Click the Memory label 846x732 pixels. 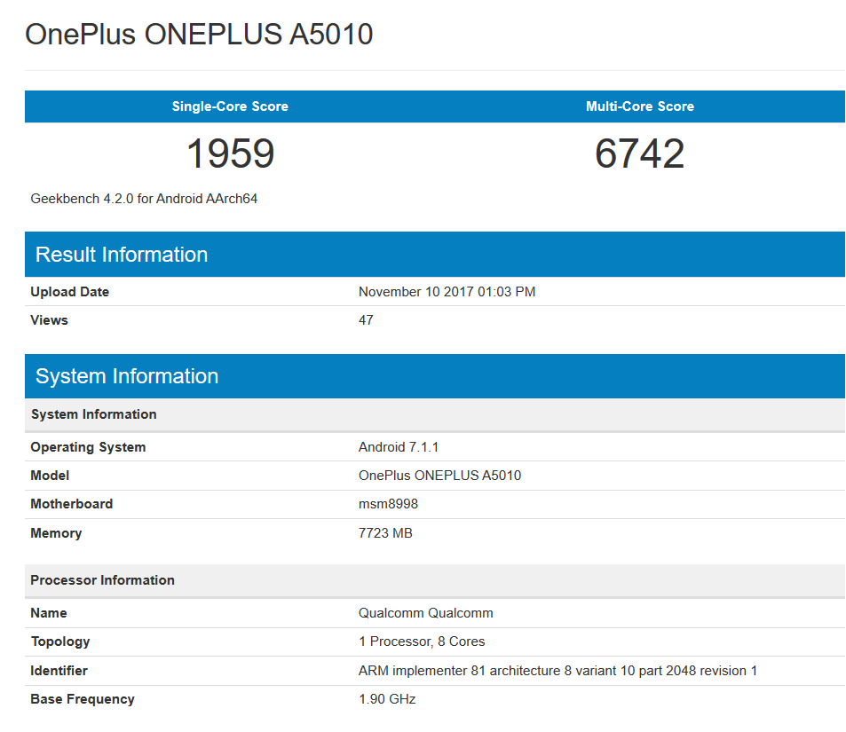click(x=56, y=533)
